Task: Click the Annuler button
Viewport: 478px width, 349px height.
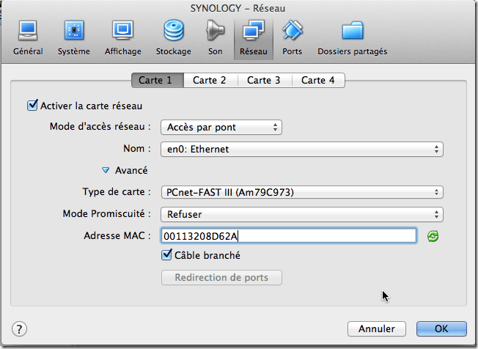Action: pos(377,329)
